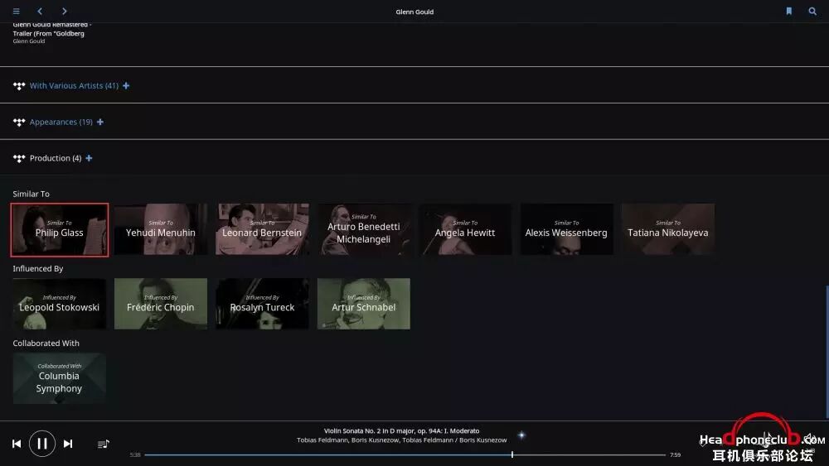829x466 pixels.
Task: Open With Various Artists (41) link
Action: pos(74,85)
